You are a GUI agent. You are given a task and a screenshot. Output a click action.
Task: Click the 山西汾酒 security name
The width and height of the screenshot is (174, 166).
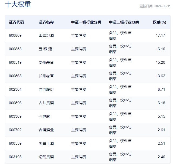[46, 35]
